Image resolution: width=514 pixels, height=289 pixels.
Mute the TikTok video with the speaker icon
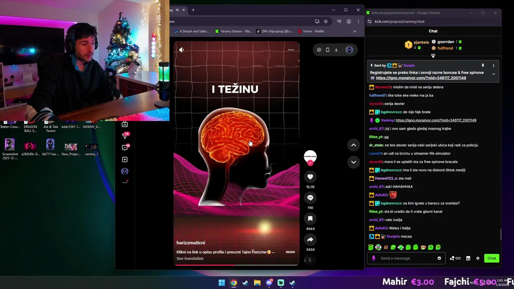coord(182,50)
